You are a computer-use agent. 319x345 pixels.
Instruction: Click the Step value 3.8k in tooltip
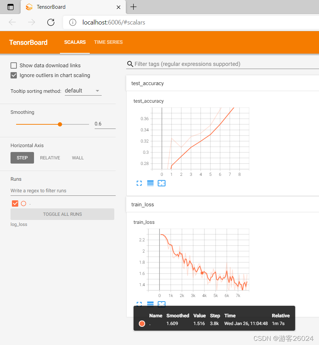(215, 323)
